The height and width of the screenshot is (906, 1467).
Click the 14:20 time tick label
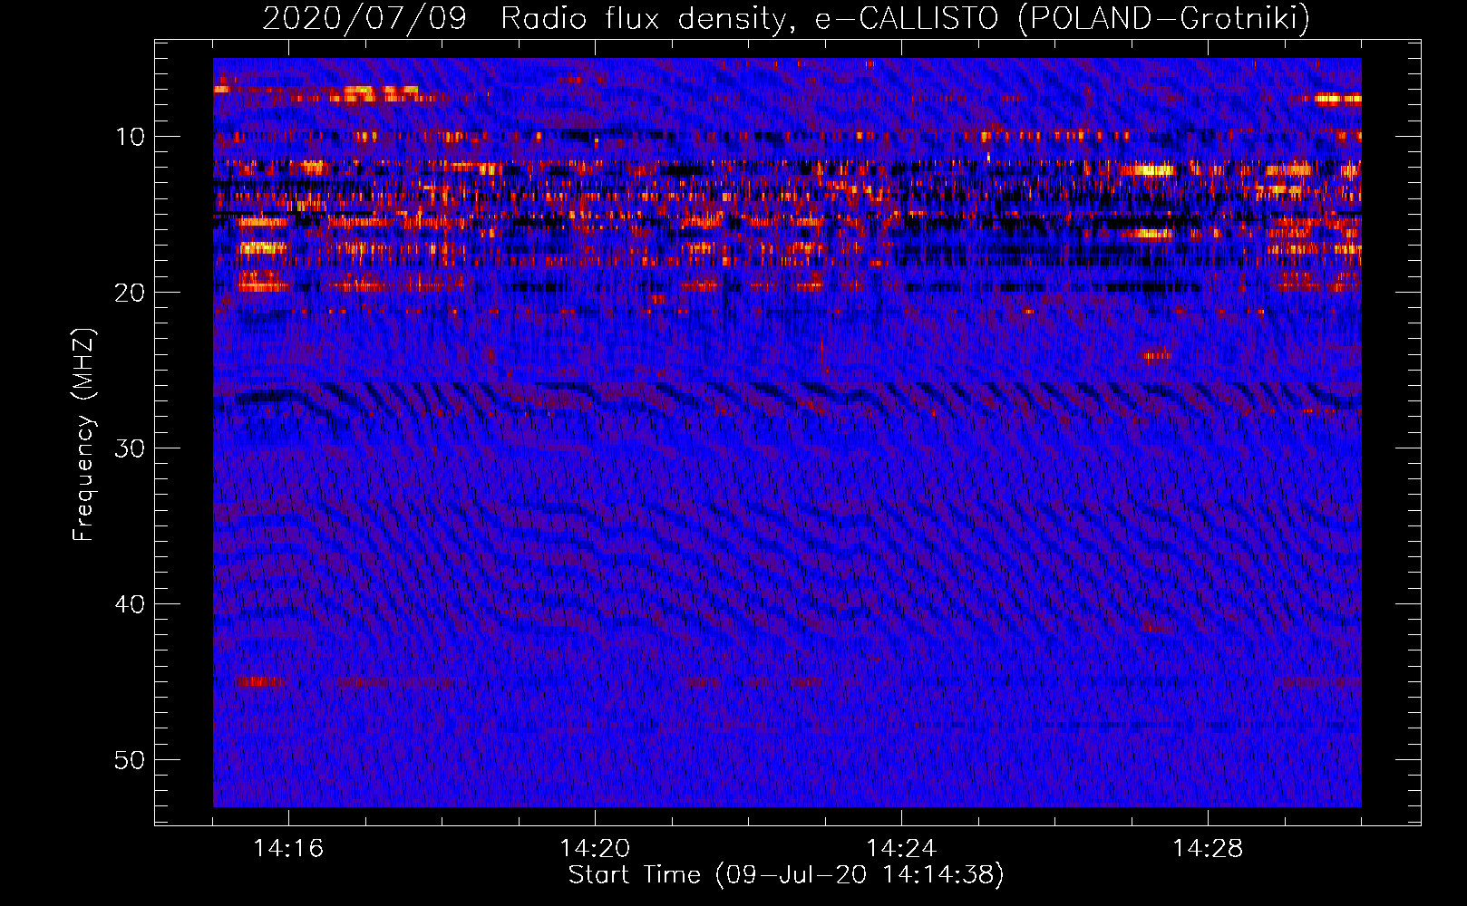(595, 849)
